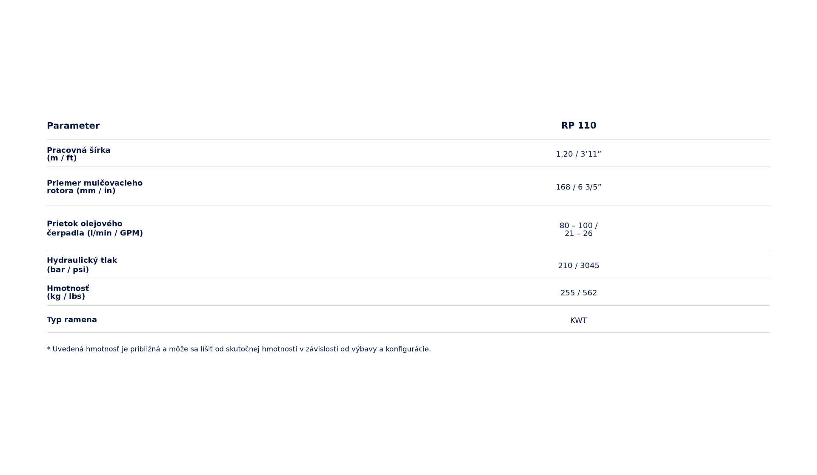Click the 210 / 3045 pressure value
This screenshot has width=817, height=475.
[x=578, y=266]
